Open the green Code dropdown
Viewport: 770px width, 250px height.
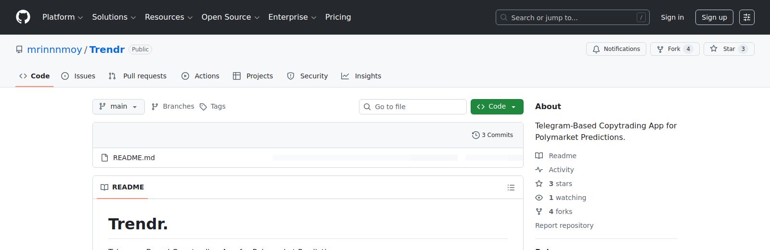click(497, 107)
